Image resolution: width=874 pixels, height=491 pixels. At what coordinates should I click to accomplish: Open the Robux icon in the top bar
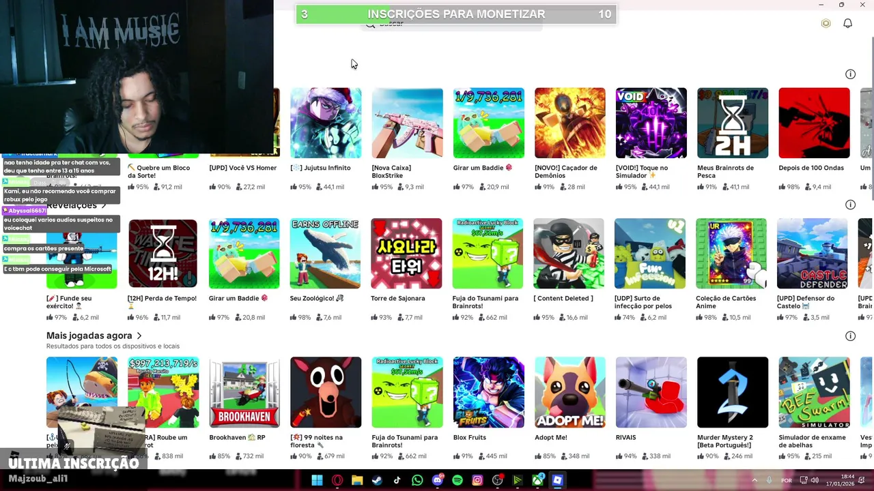click(x=826, y=23)
